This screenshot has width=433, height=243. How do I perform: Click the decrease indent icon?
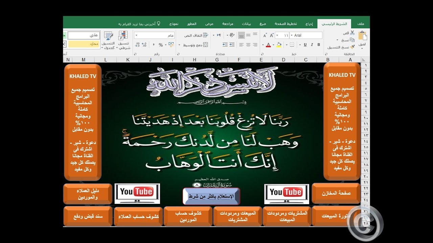(232, 45)
